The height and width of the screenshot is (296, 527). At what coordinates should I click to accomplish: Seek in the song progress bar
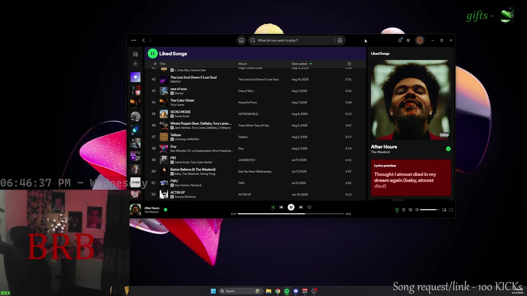(x=291, y=214)
